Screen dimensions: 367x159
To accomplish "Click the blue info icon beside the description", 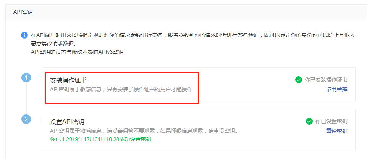I will pyautogui.click(x=24, y=35).
